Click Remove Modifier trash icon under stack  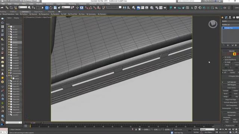[236, 45]
